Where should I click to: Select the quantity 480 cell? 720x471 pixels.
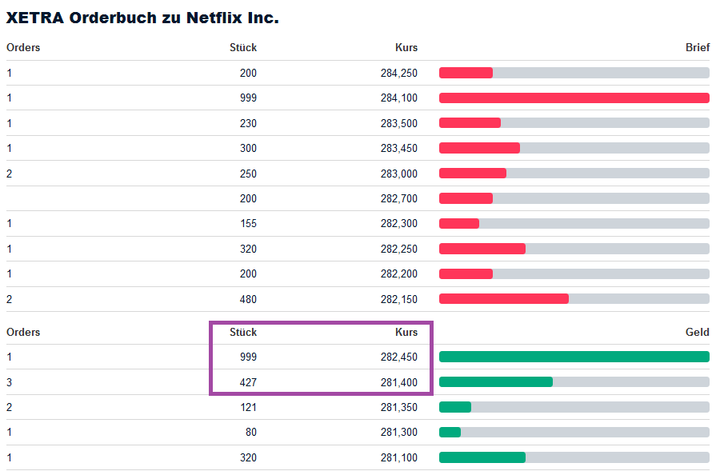coord(248,299)
